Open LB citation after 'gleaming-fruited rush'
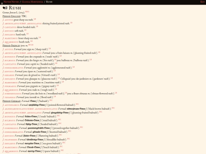This screenshot has width=206, height=154. pyautogui.click(x=99, y=52)
